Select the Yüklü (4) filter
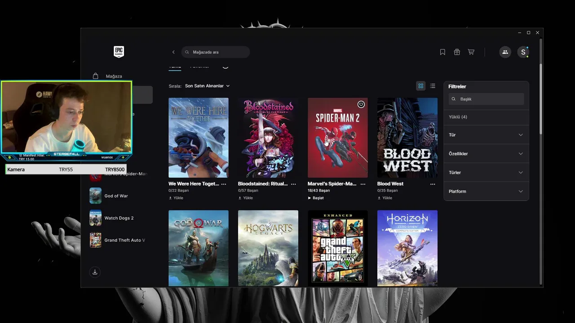Screen dimensions: 575x323 click(x=458, y=117)
